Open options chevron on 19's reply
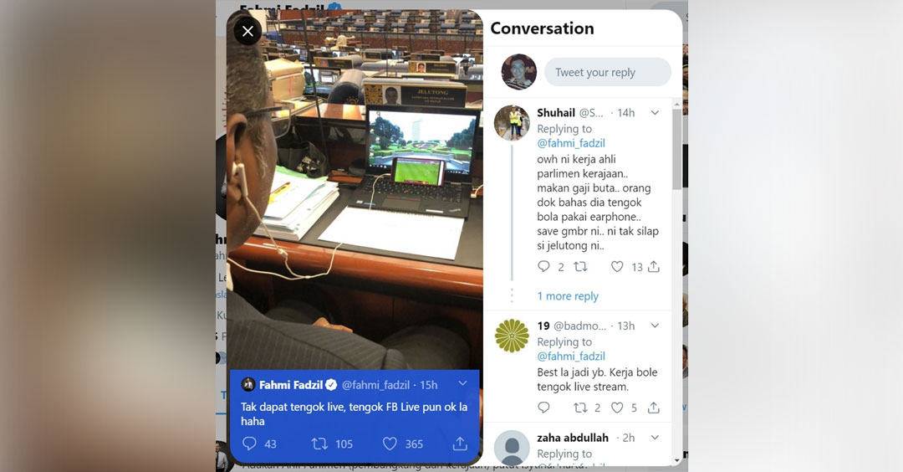This screenshot has width=903, height=472. pos(655,326)
